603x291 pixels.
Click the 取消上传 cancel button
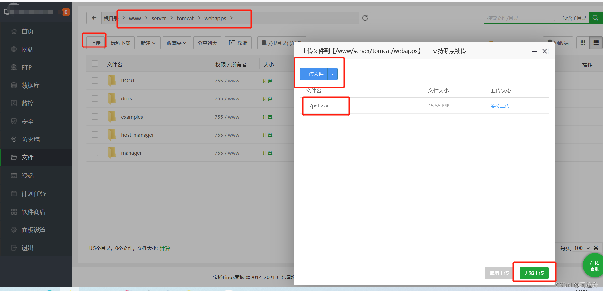[499, 273]
